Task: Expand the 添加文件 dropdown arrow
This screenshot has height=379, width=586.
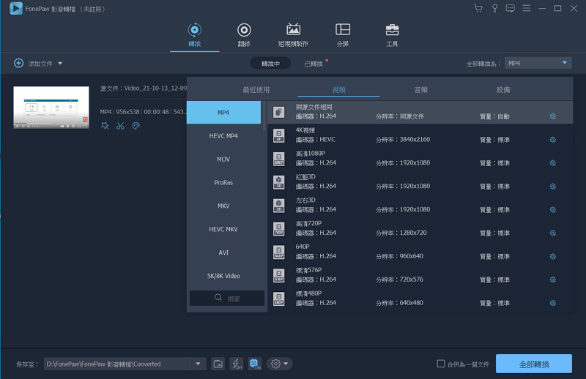Action: [x=60, y=64]
